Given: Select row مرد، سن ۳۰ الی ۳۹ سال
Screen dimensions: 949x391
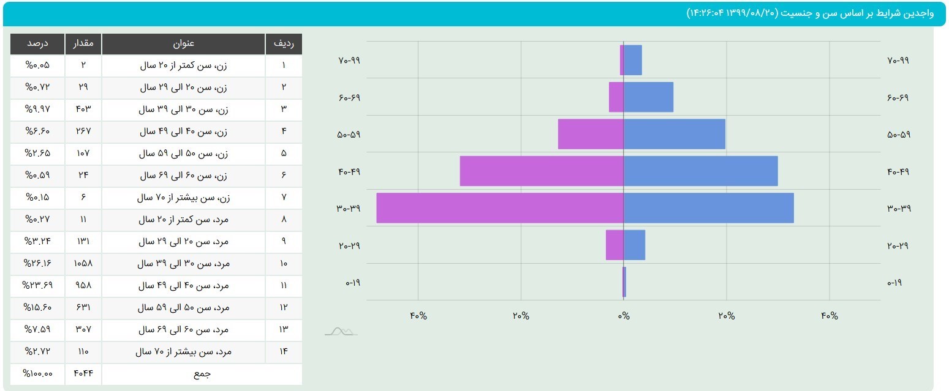Looking at the screenshot, I should [x=183, y=264].
